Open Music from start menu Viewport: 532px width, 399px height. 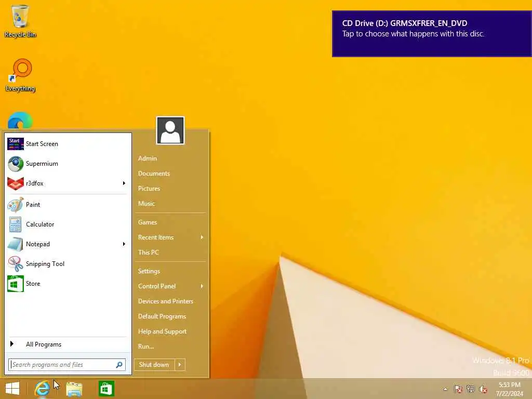pyautogui.click(x=146, y=204)
